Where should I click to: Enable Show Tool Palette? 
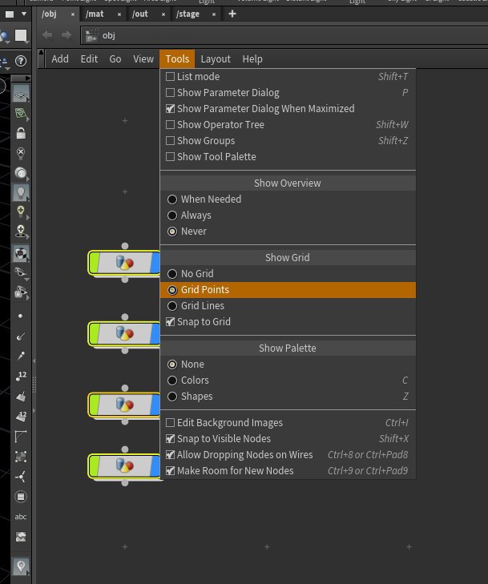tap(170, 157)
